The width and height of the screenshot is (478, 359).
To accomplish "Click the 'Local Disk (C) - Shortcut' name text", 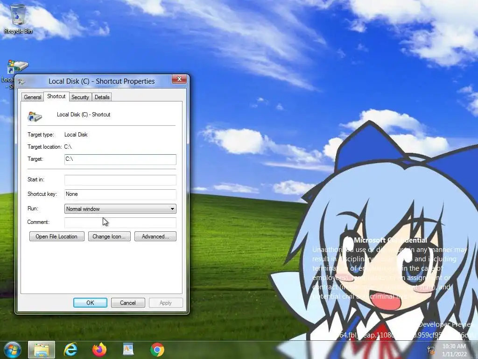I will click(x=84, y=115).
